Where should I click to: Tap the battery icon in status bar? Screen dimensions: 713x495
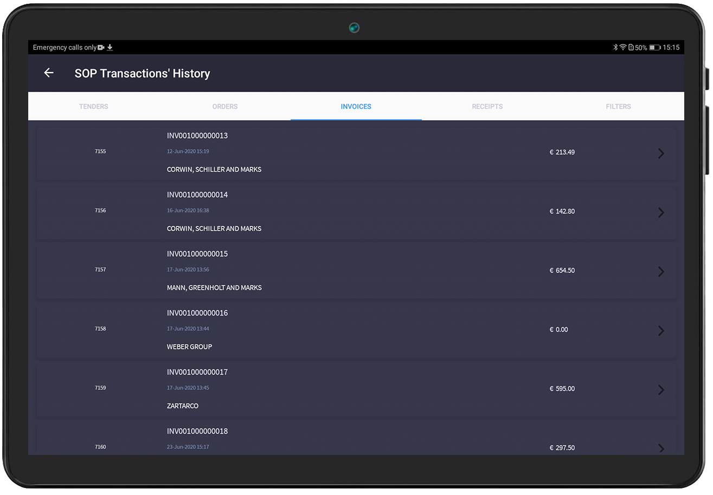tap(654, 48)
